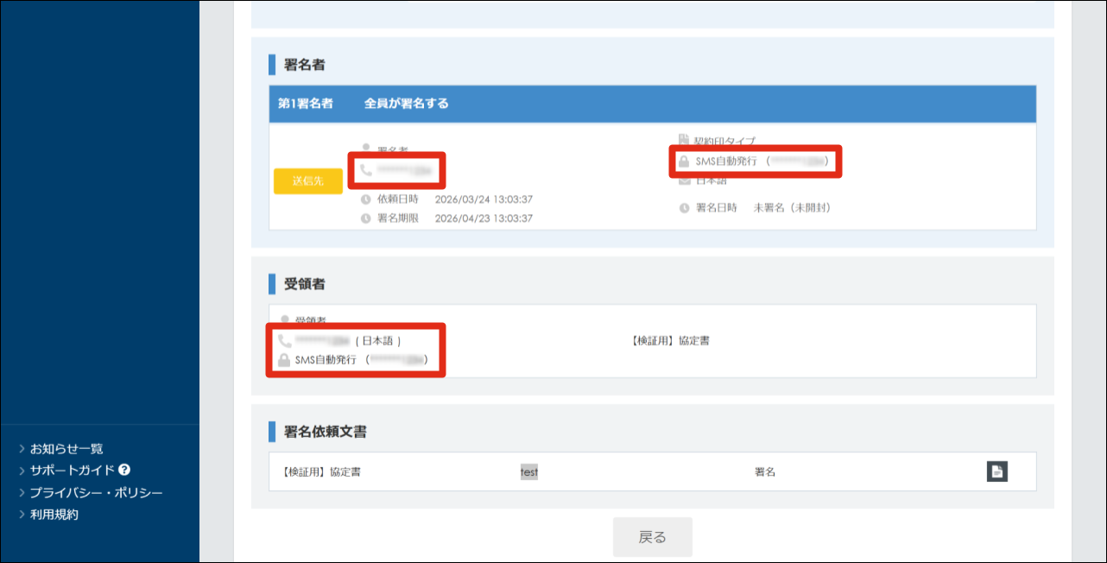Go to プライバシー・ポリシー page
1107x563 pixels.
(x=96, y=493)
